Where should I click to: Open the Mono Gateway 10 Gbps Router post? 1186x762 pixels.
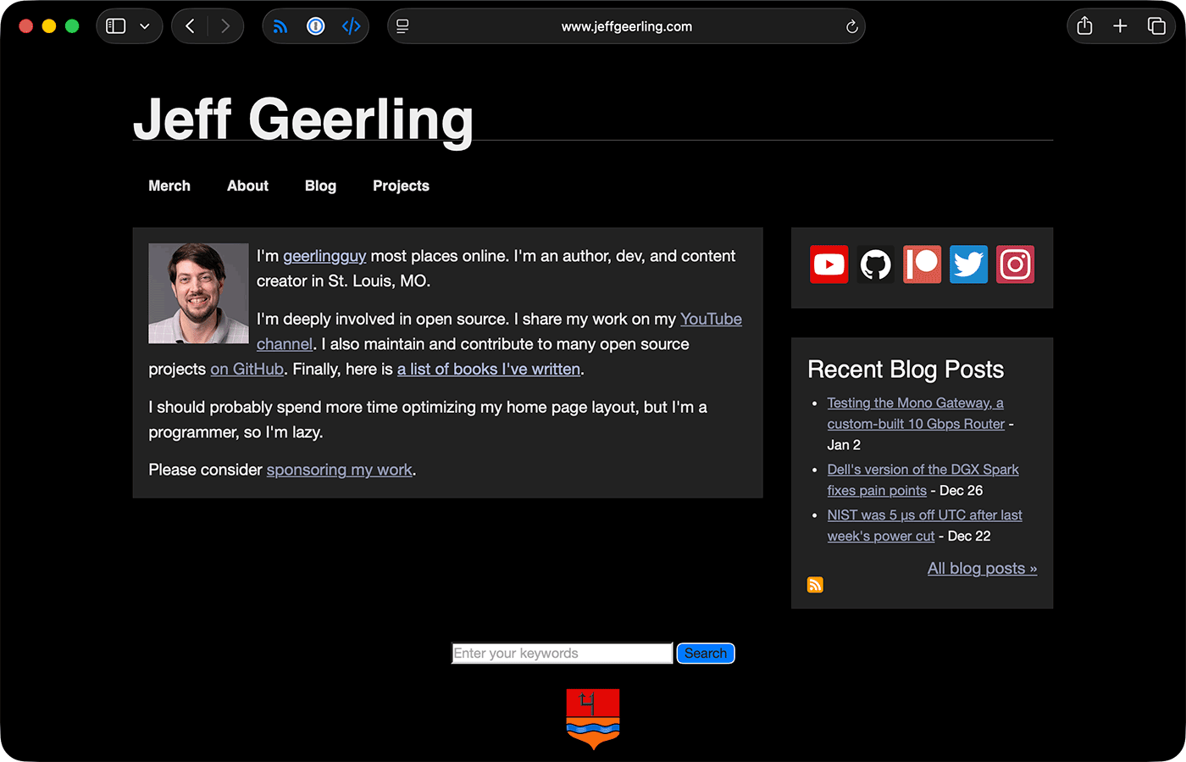[916, 413]
